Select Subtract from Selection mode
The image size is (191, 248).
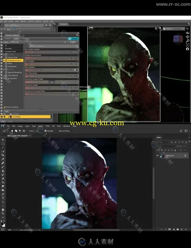pyautogui.click(x=20, y=131)
